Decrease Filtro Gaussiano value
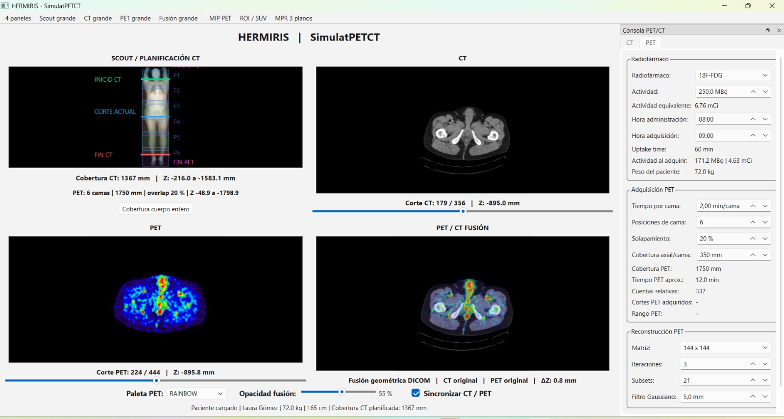This screenshot has width=784, height=419. click(x=765, y=397)
